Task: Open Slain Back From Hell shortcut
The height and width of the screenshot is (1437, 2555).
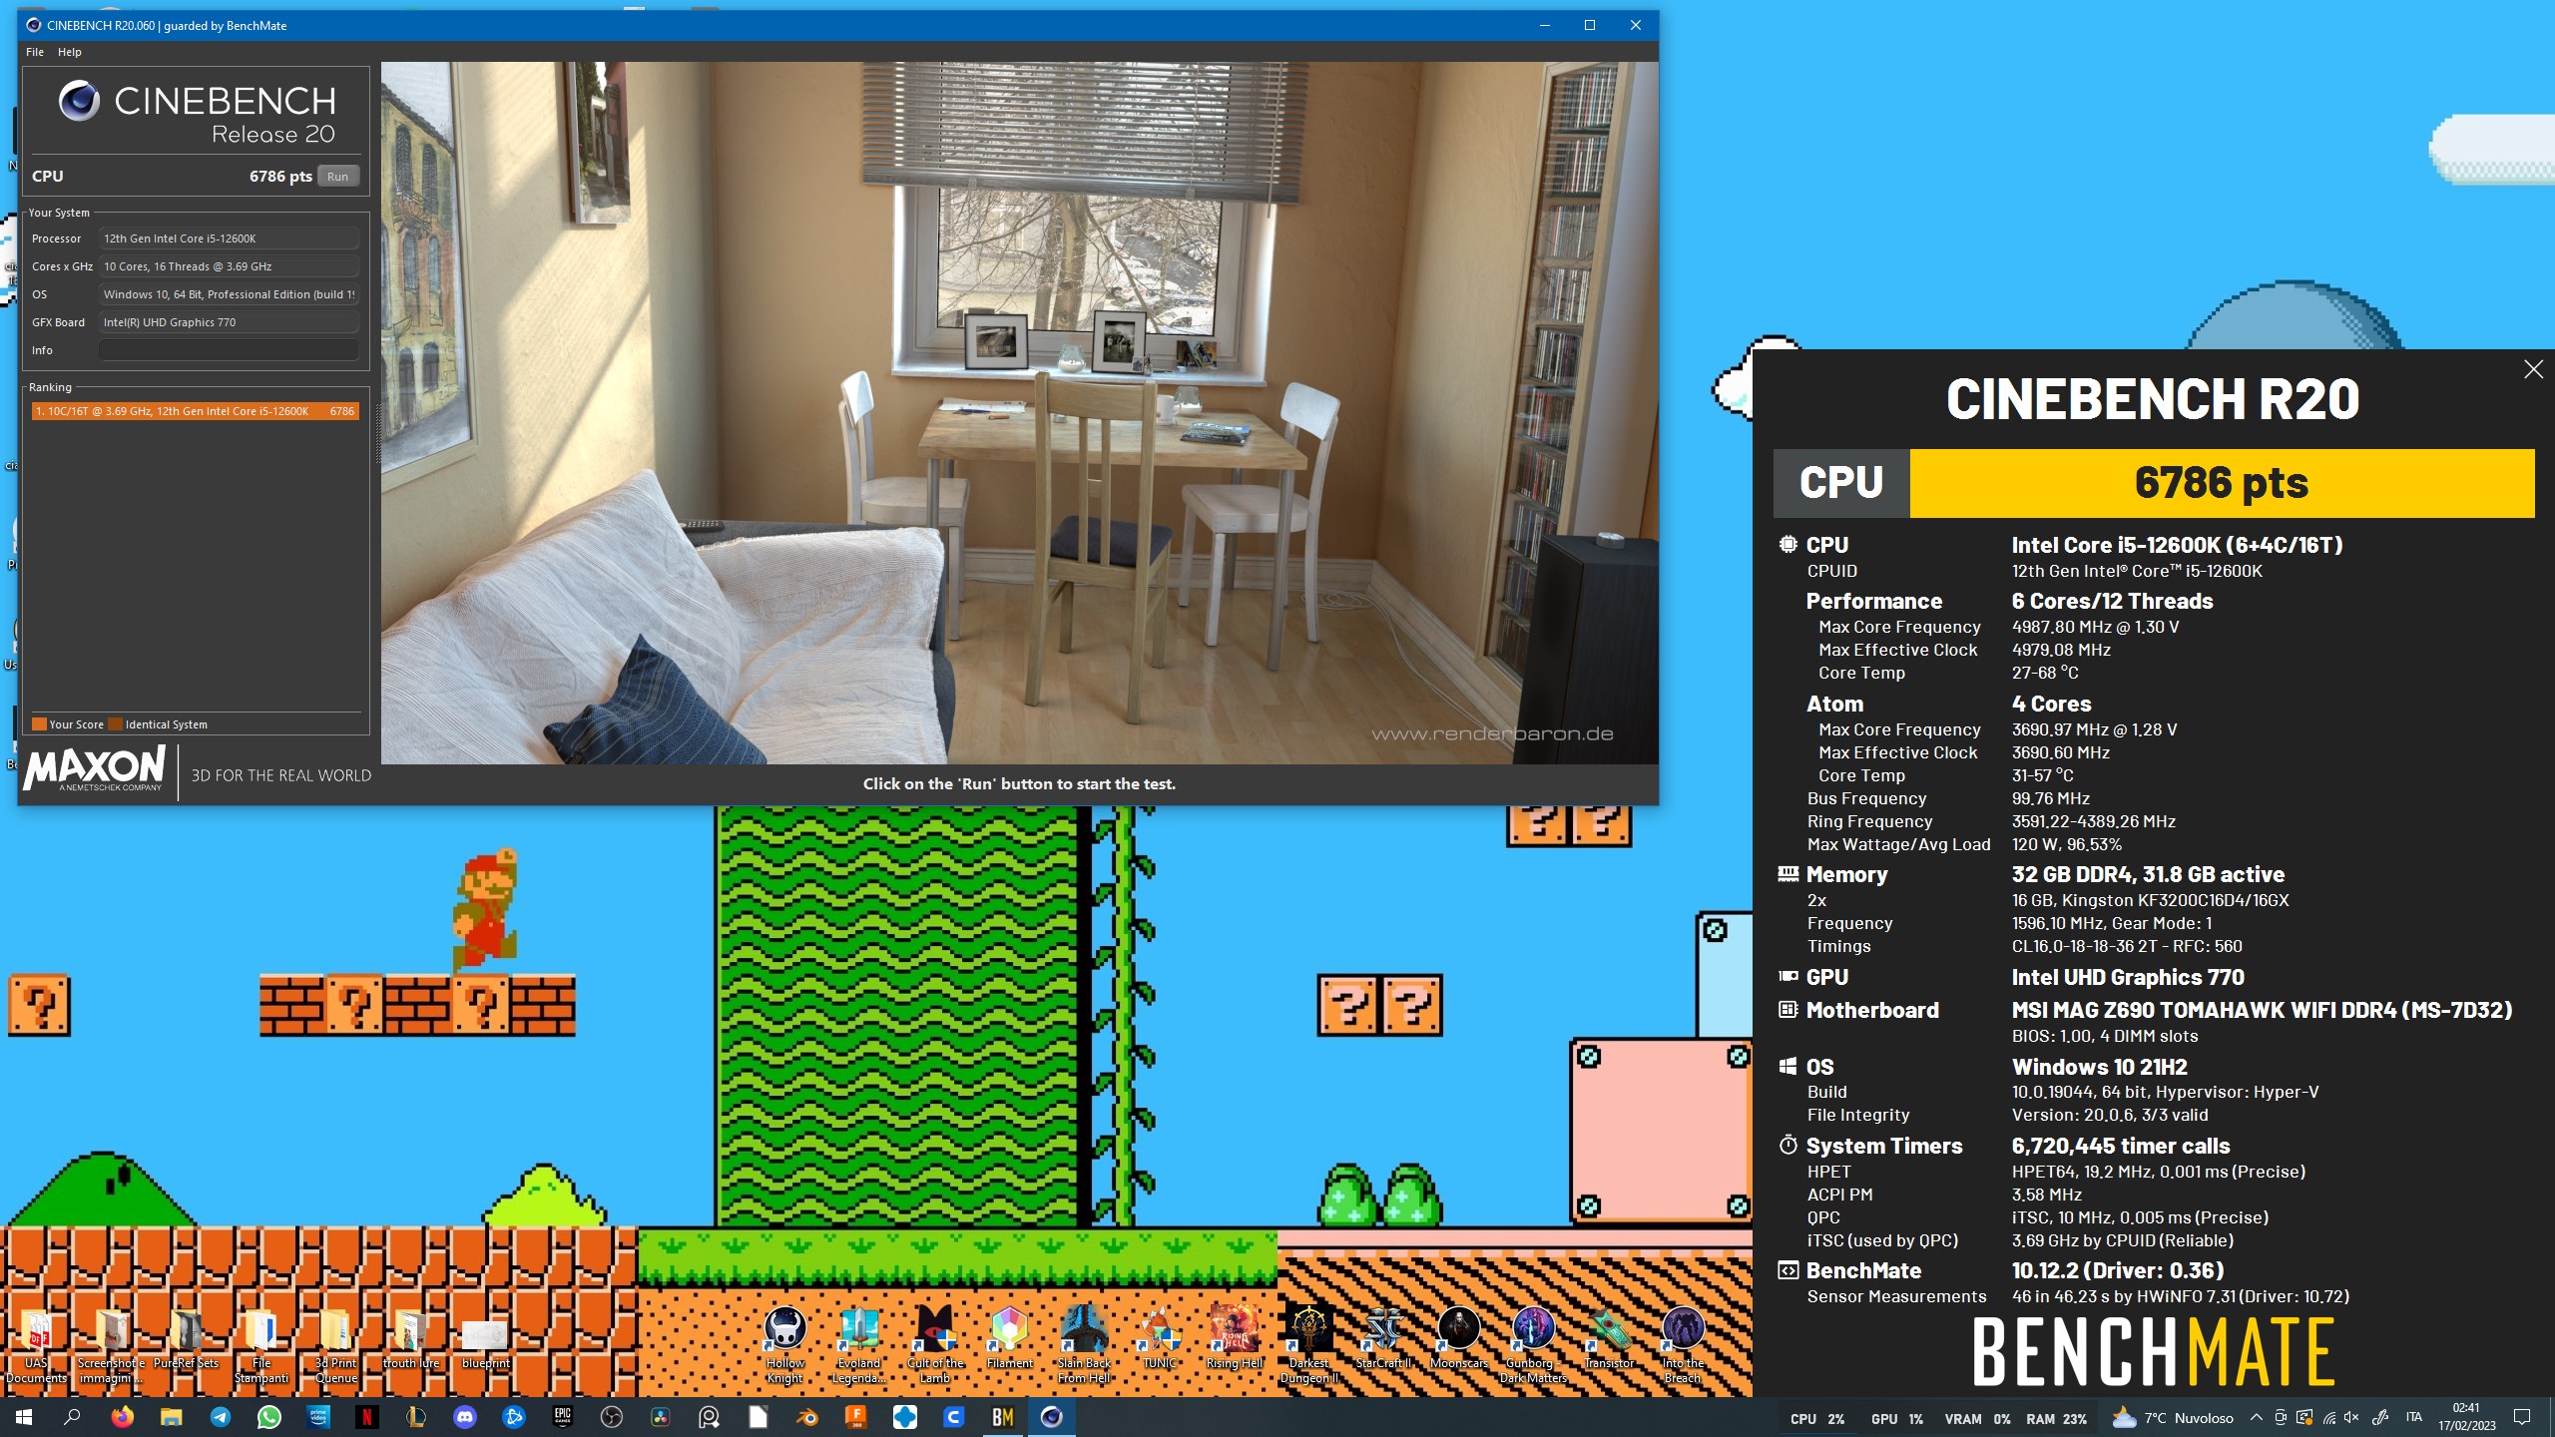Action: (x=1084, y=1345)
